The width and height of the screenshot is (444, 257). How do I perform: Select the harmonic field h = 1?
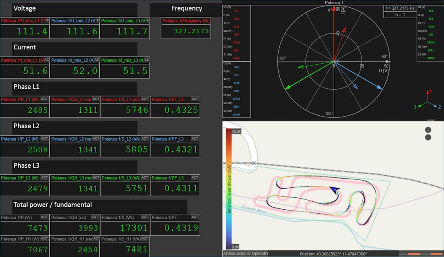pos(400,15)
